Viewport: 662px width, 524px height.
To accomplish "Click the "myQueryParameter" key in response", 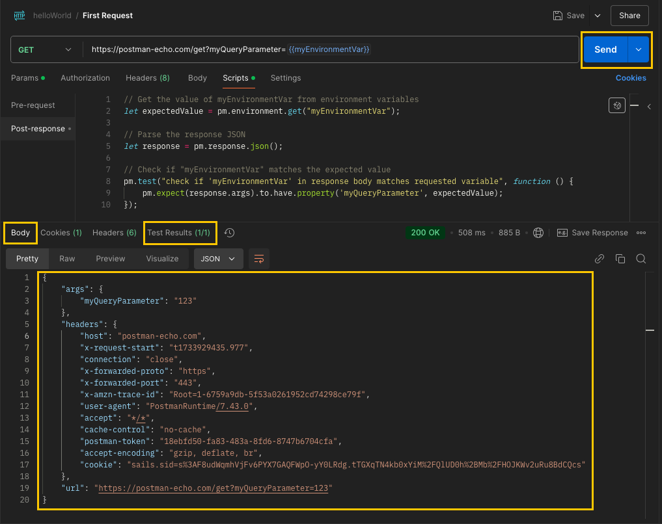I will click(122, 301).
